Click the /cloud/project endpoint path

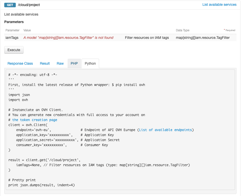click(x=29, y=5)
